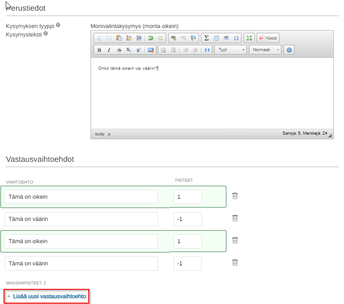Click the p element path item

[x=109, y=134]
